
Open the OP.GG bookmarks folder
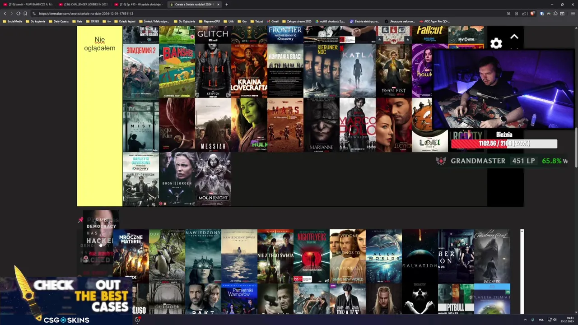(x=93, y=21)
